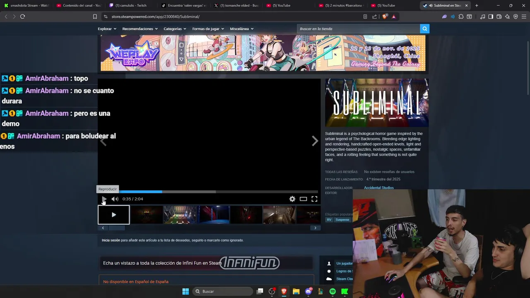Select the trailer thumbnail with play icon
The width and height of the screenshot is (530, 298).
coord(113,215)
